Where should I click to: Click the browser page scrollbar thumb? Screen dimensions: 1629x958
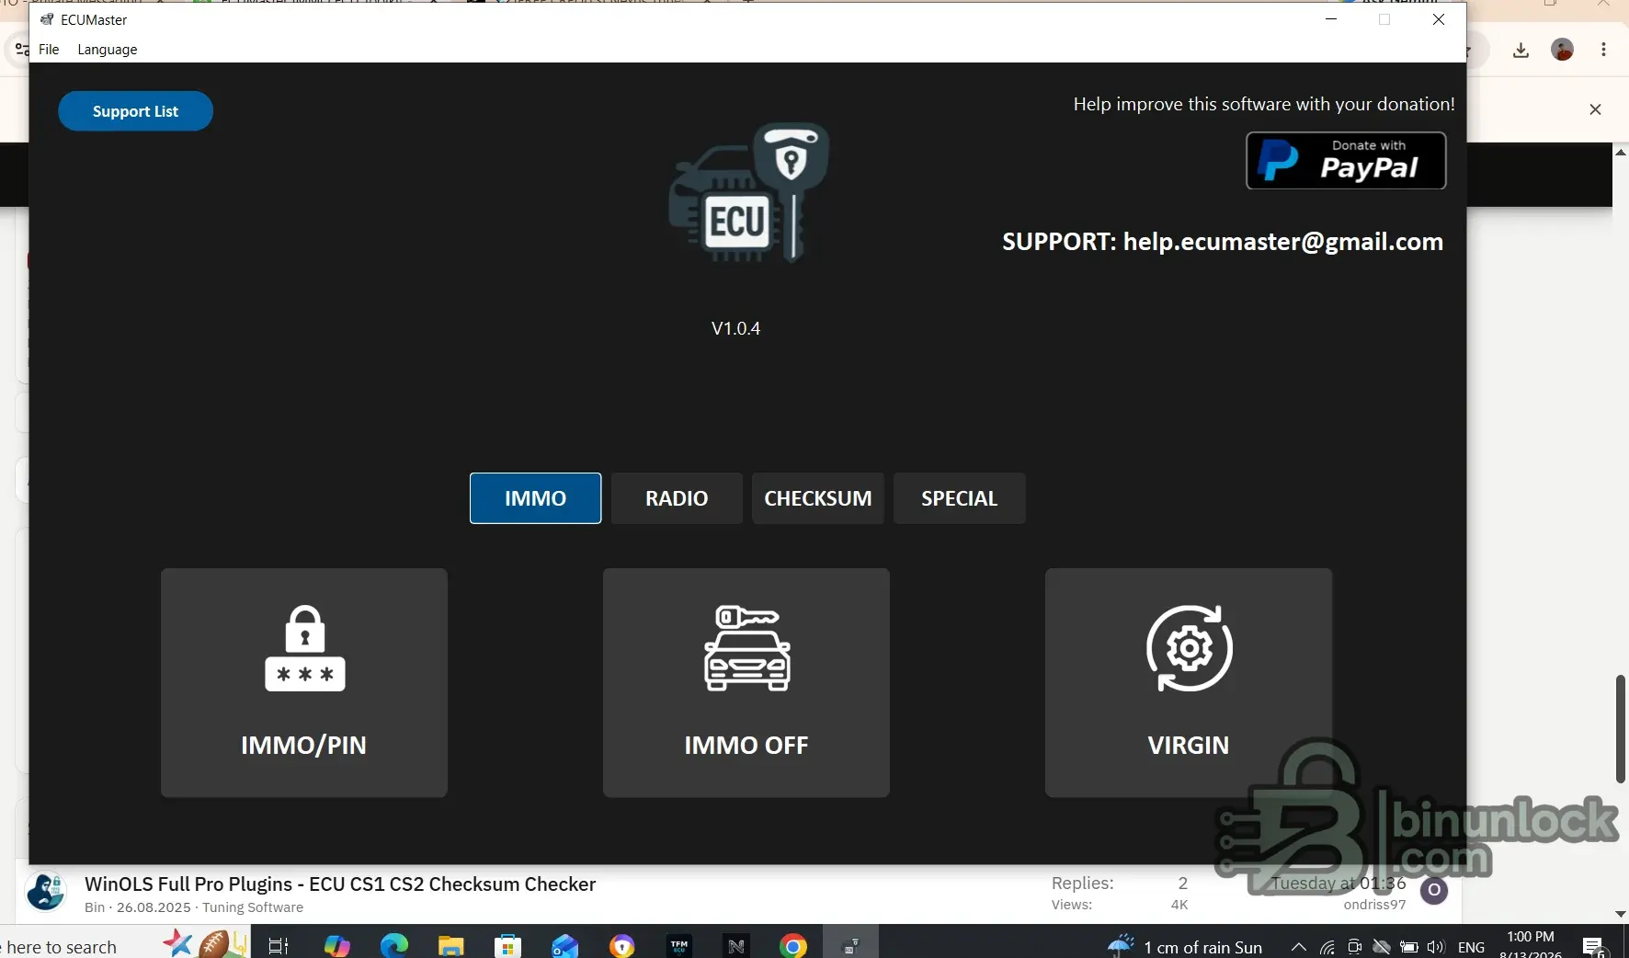[x=1622, y=729]
